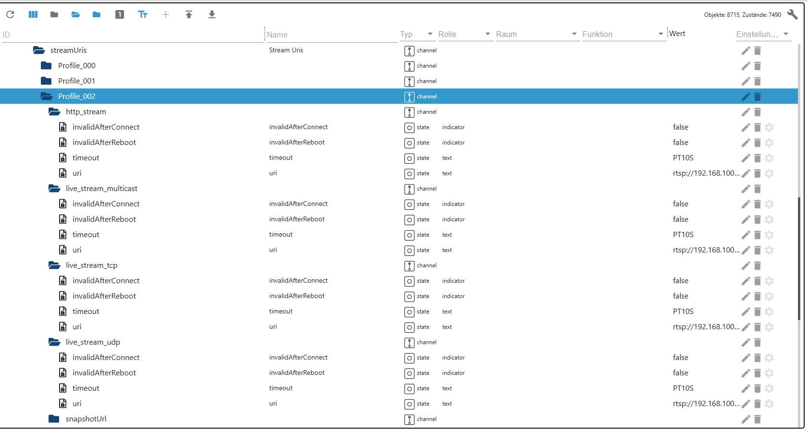The height and width of the screenshot is (432, 808).
Task: Delete the http_stream uri state
Action: (x=758, y=173)
